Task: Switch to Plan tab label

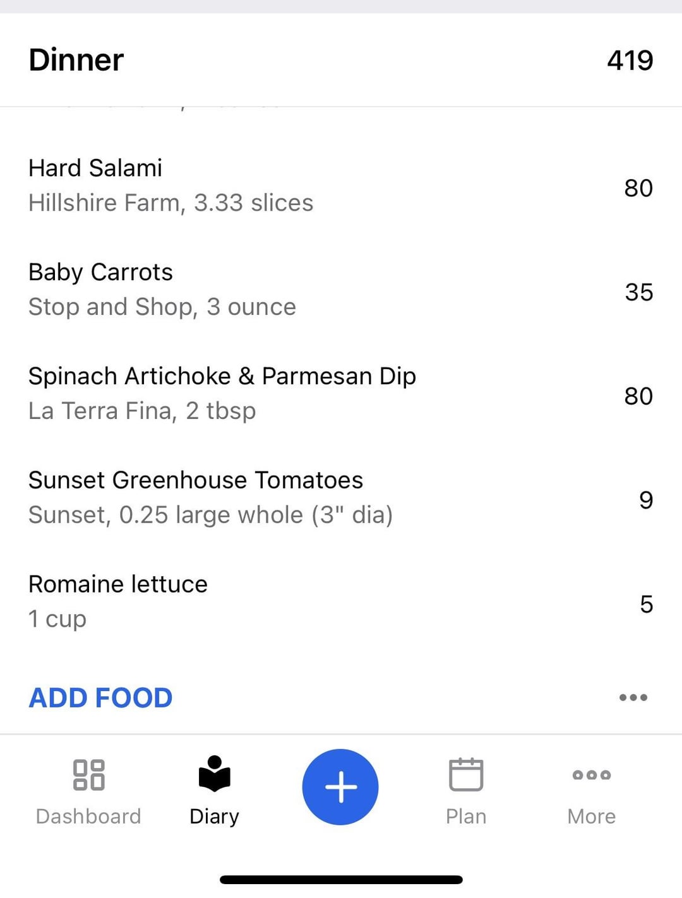Action: point(466,816)
